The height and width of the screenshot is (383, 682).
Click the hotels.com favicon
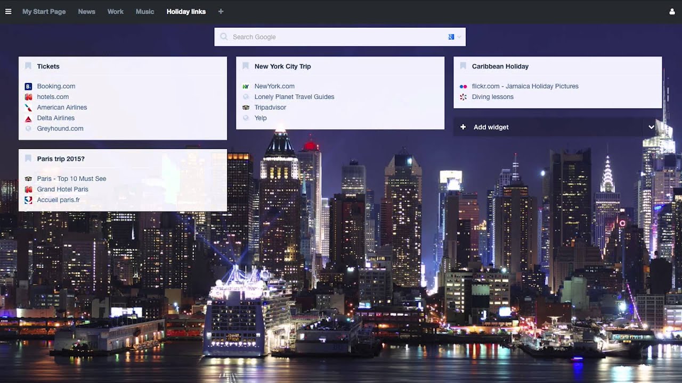point(29,97)
